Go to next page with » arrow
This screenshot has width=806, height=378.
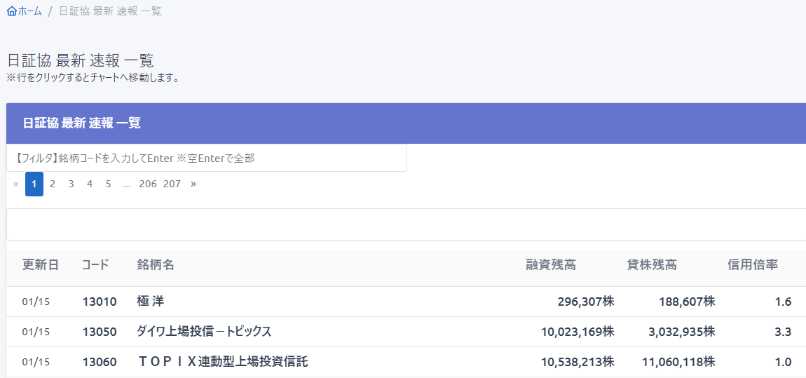[x=193, y=184]
